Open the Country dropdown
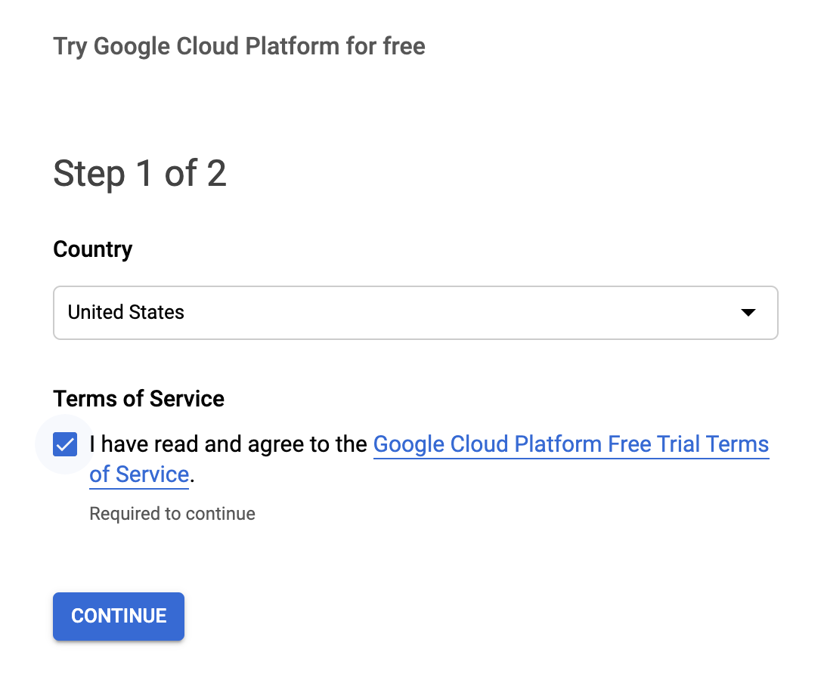Screen dimensions: 824x683 coord(415,312)
